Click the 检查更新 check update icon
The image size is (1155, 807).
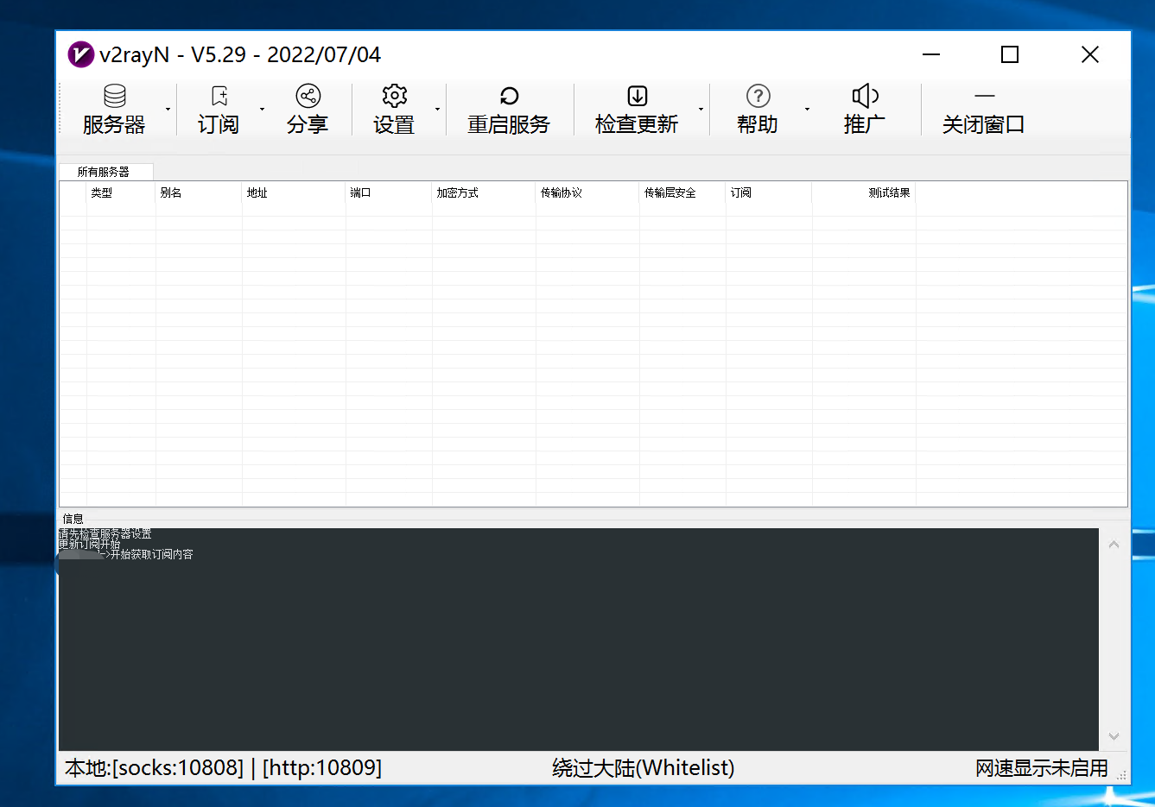638,96
